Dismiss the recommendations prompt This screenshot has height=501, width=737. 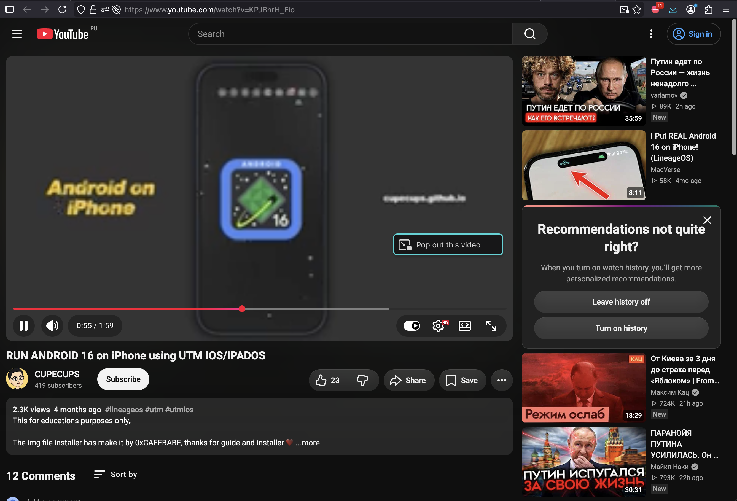pos(707,220)
